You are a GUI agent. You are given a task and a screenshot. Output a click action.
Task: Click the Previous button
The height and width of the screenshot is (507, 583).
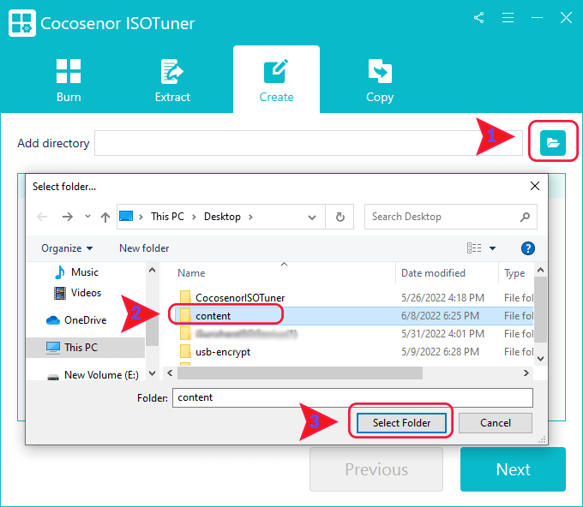[x=376, y=469]
